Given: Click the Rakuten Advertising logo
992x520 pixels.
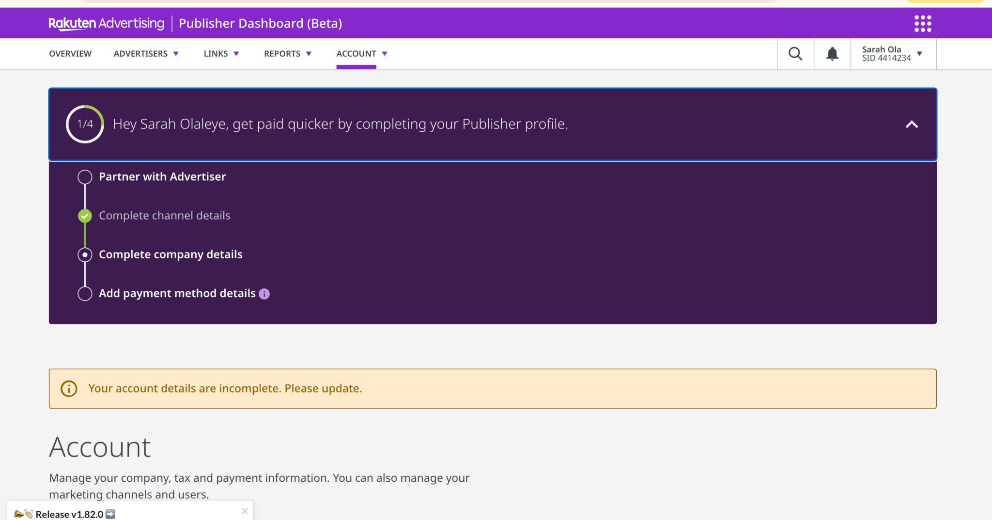Looking at the screenshot, I should 106,23.
